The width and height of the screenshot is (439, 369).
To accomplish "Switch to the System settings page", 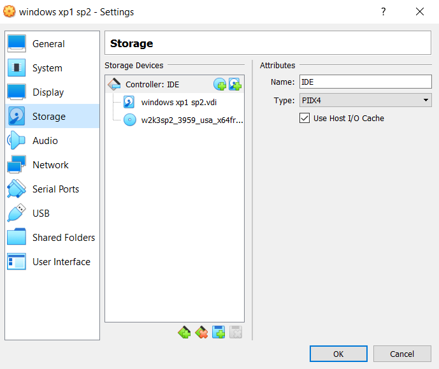I will tap(52, 68).
